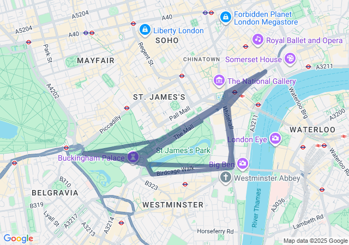Click the Buckingham Palace castle icon
This screenshot has width=349, height=245.
(133, 157)
